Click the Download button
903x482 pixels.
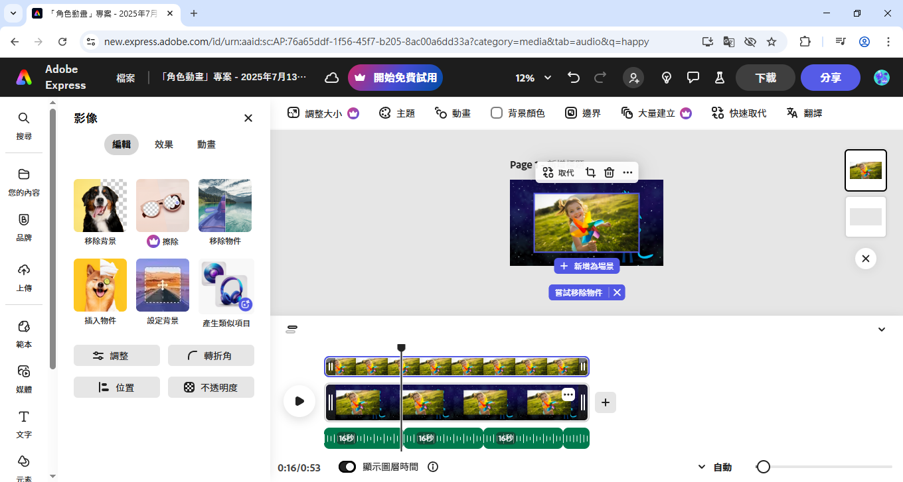pos(765,78)
